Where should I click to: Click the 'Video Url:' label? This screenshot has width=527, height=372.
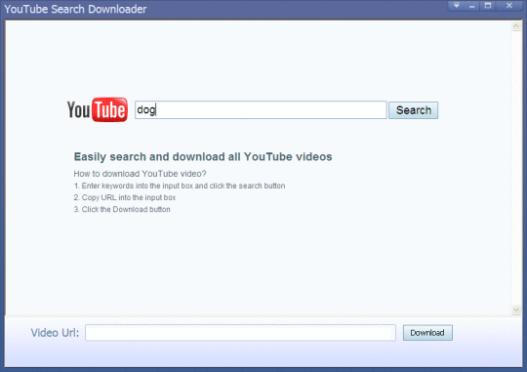coord(55,333)
